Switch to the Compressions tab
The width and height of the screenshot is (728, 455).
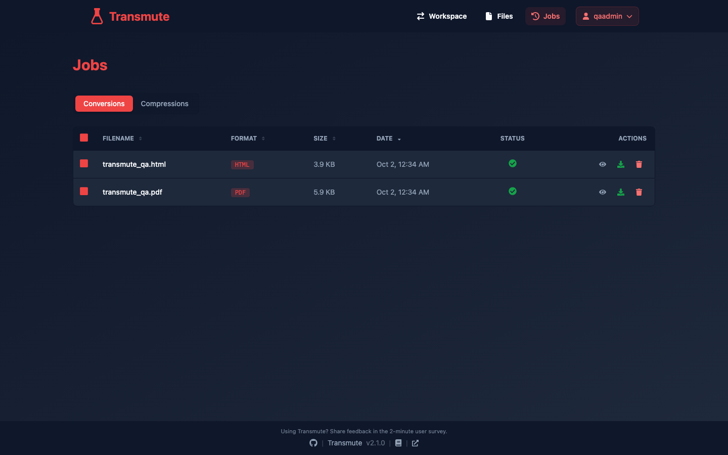pos(165,104)
